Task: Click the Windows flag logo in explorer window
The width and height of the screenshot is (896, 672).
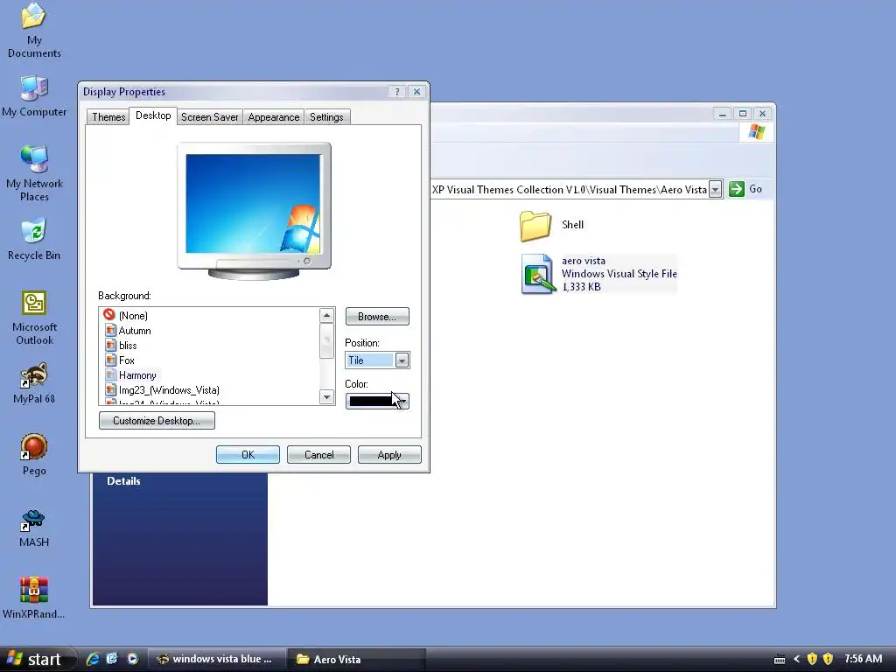Action: [x=757, y=132]
